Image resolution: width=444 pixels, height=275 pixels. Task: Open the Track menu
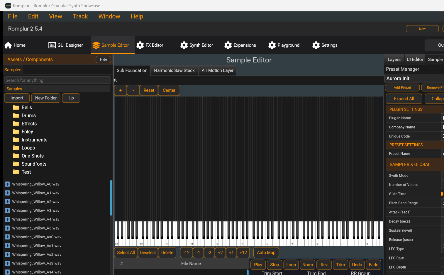pos(80,16)
